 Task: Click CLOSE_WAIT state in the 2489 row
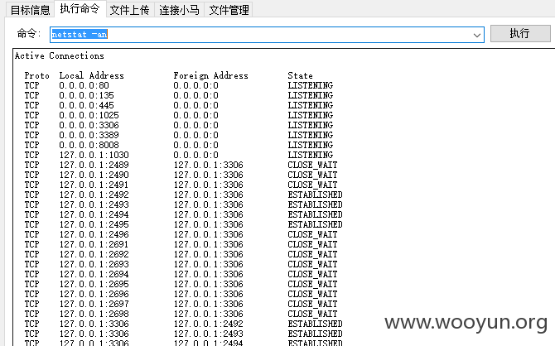point(312,165)
